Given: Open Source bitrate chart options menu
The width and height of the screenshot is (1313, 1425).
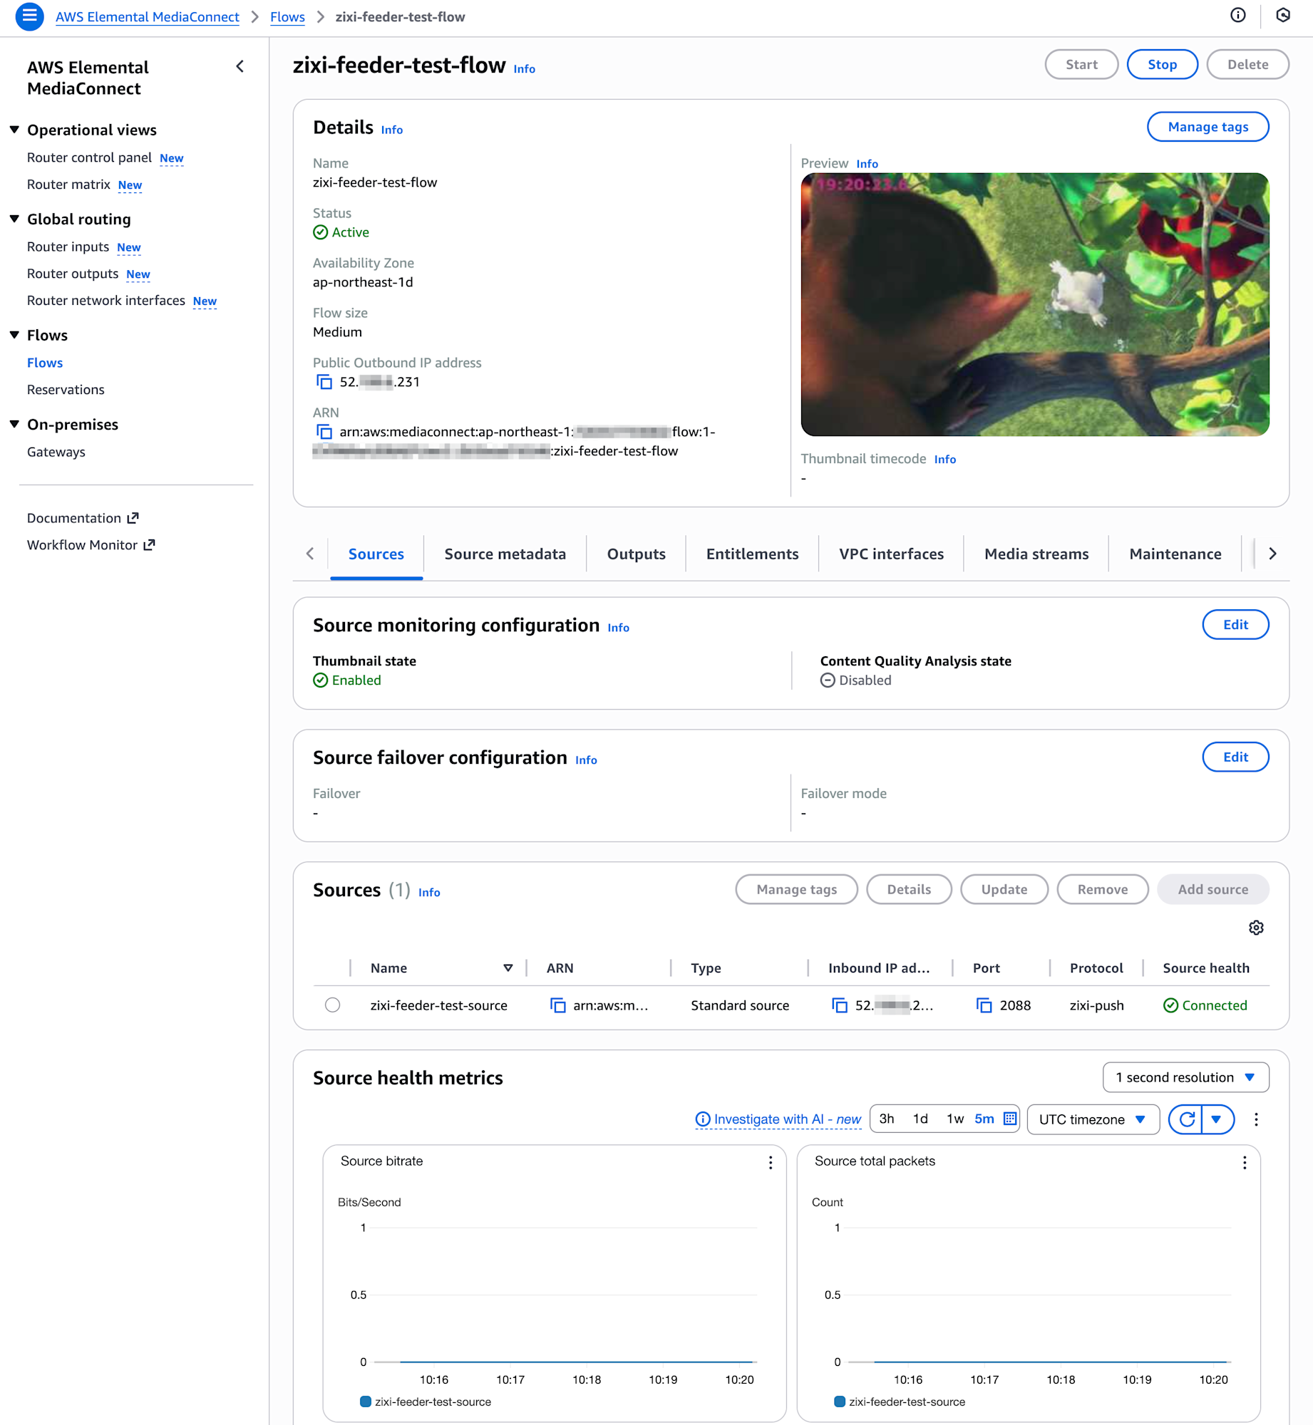Looking at the screenshot, I should [x=771, y=1163].
